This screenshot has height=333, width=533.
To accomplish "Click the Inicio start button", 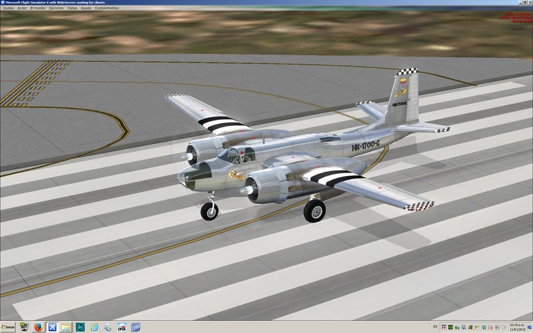I will coord(9,327).
